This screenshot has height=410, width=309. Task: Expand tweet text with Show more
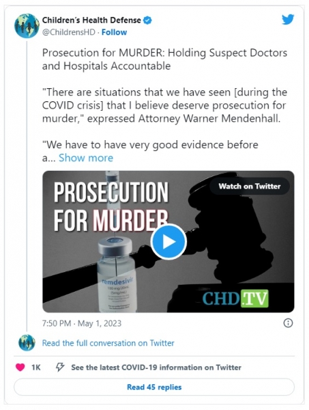pyautogui.click(x=86, y=158)
